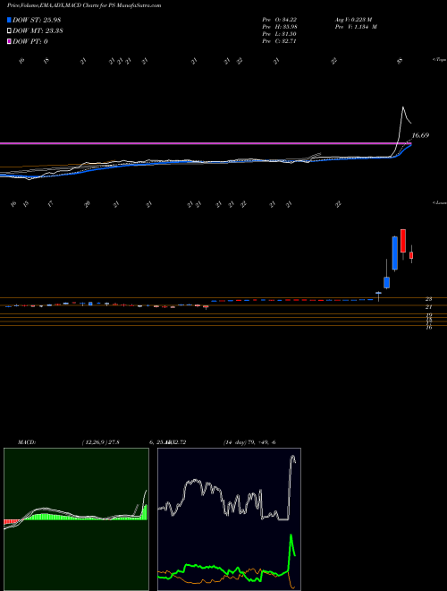Viewport: 447px width, 591px height.
Task: Click the 'Pre C: 32.71' close value
Action: [x=279, y=41]
